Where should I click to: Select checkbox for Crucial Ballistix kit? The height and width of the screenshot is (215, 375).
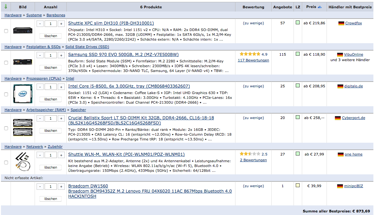(6, 128)
